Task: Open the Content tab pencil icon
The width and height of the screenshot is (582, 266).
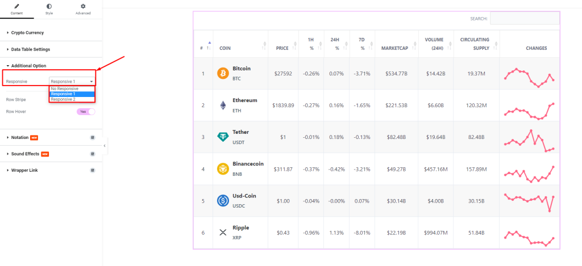Action: pos(16,6)
